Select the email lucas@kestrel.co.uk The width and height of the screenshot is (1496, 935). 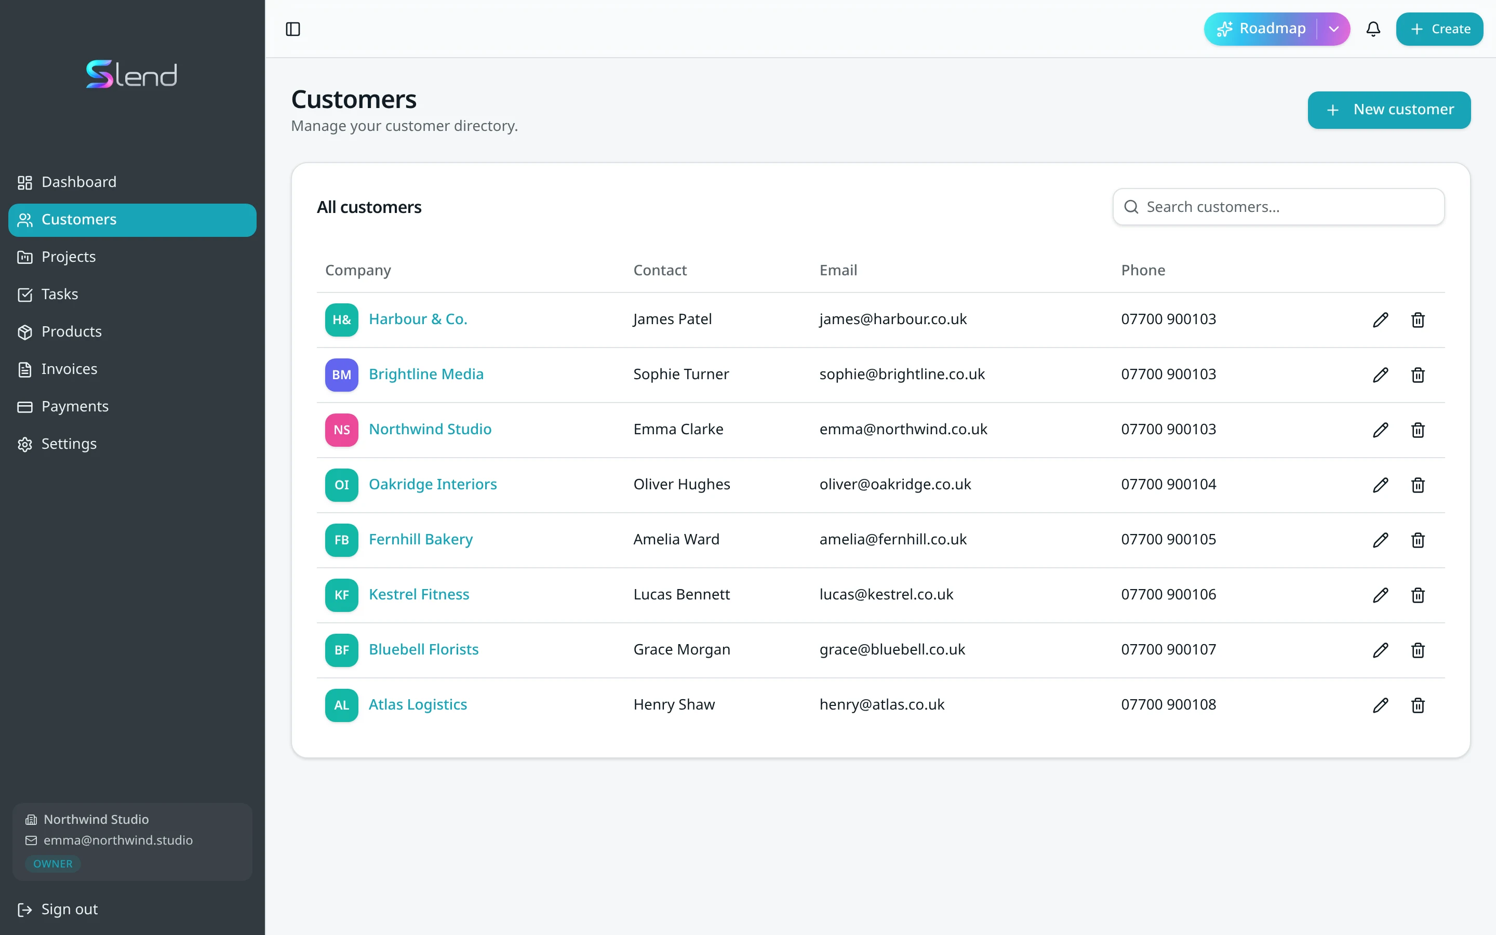pyautogui.click(x=887, y=595)
